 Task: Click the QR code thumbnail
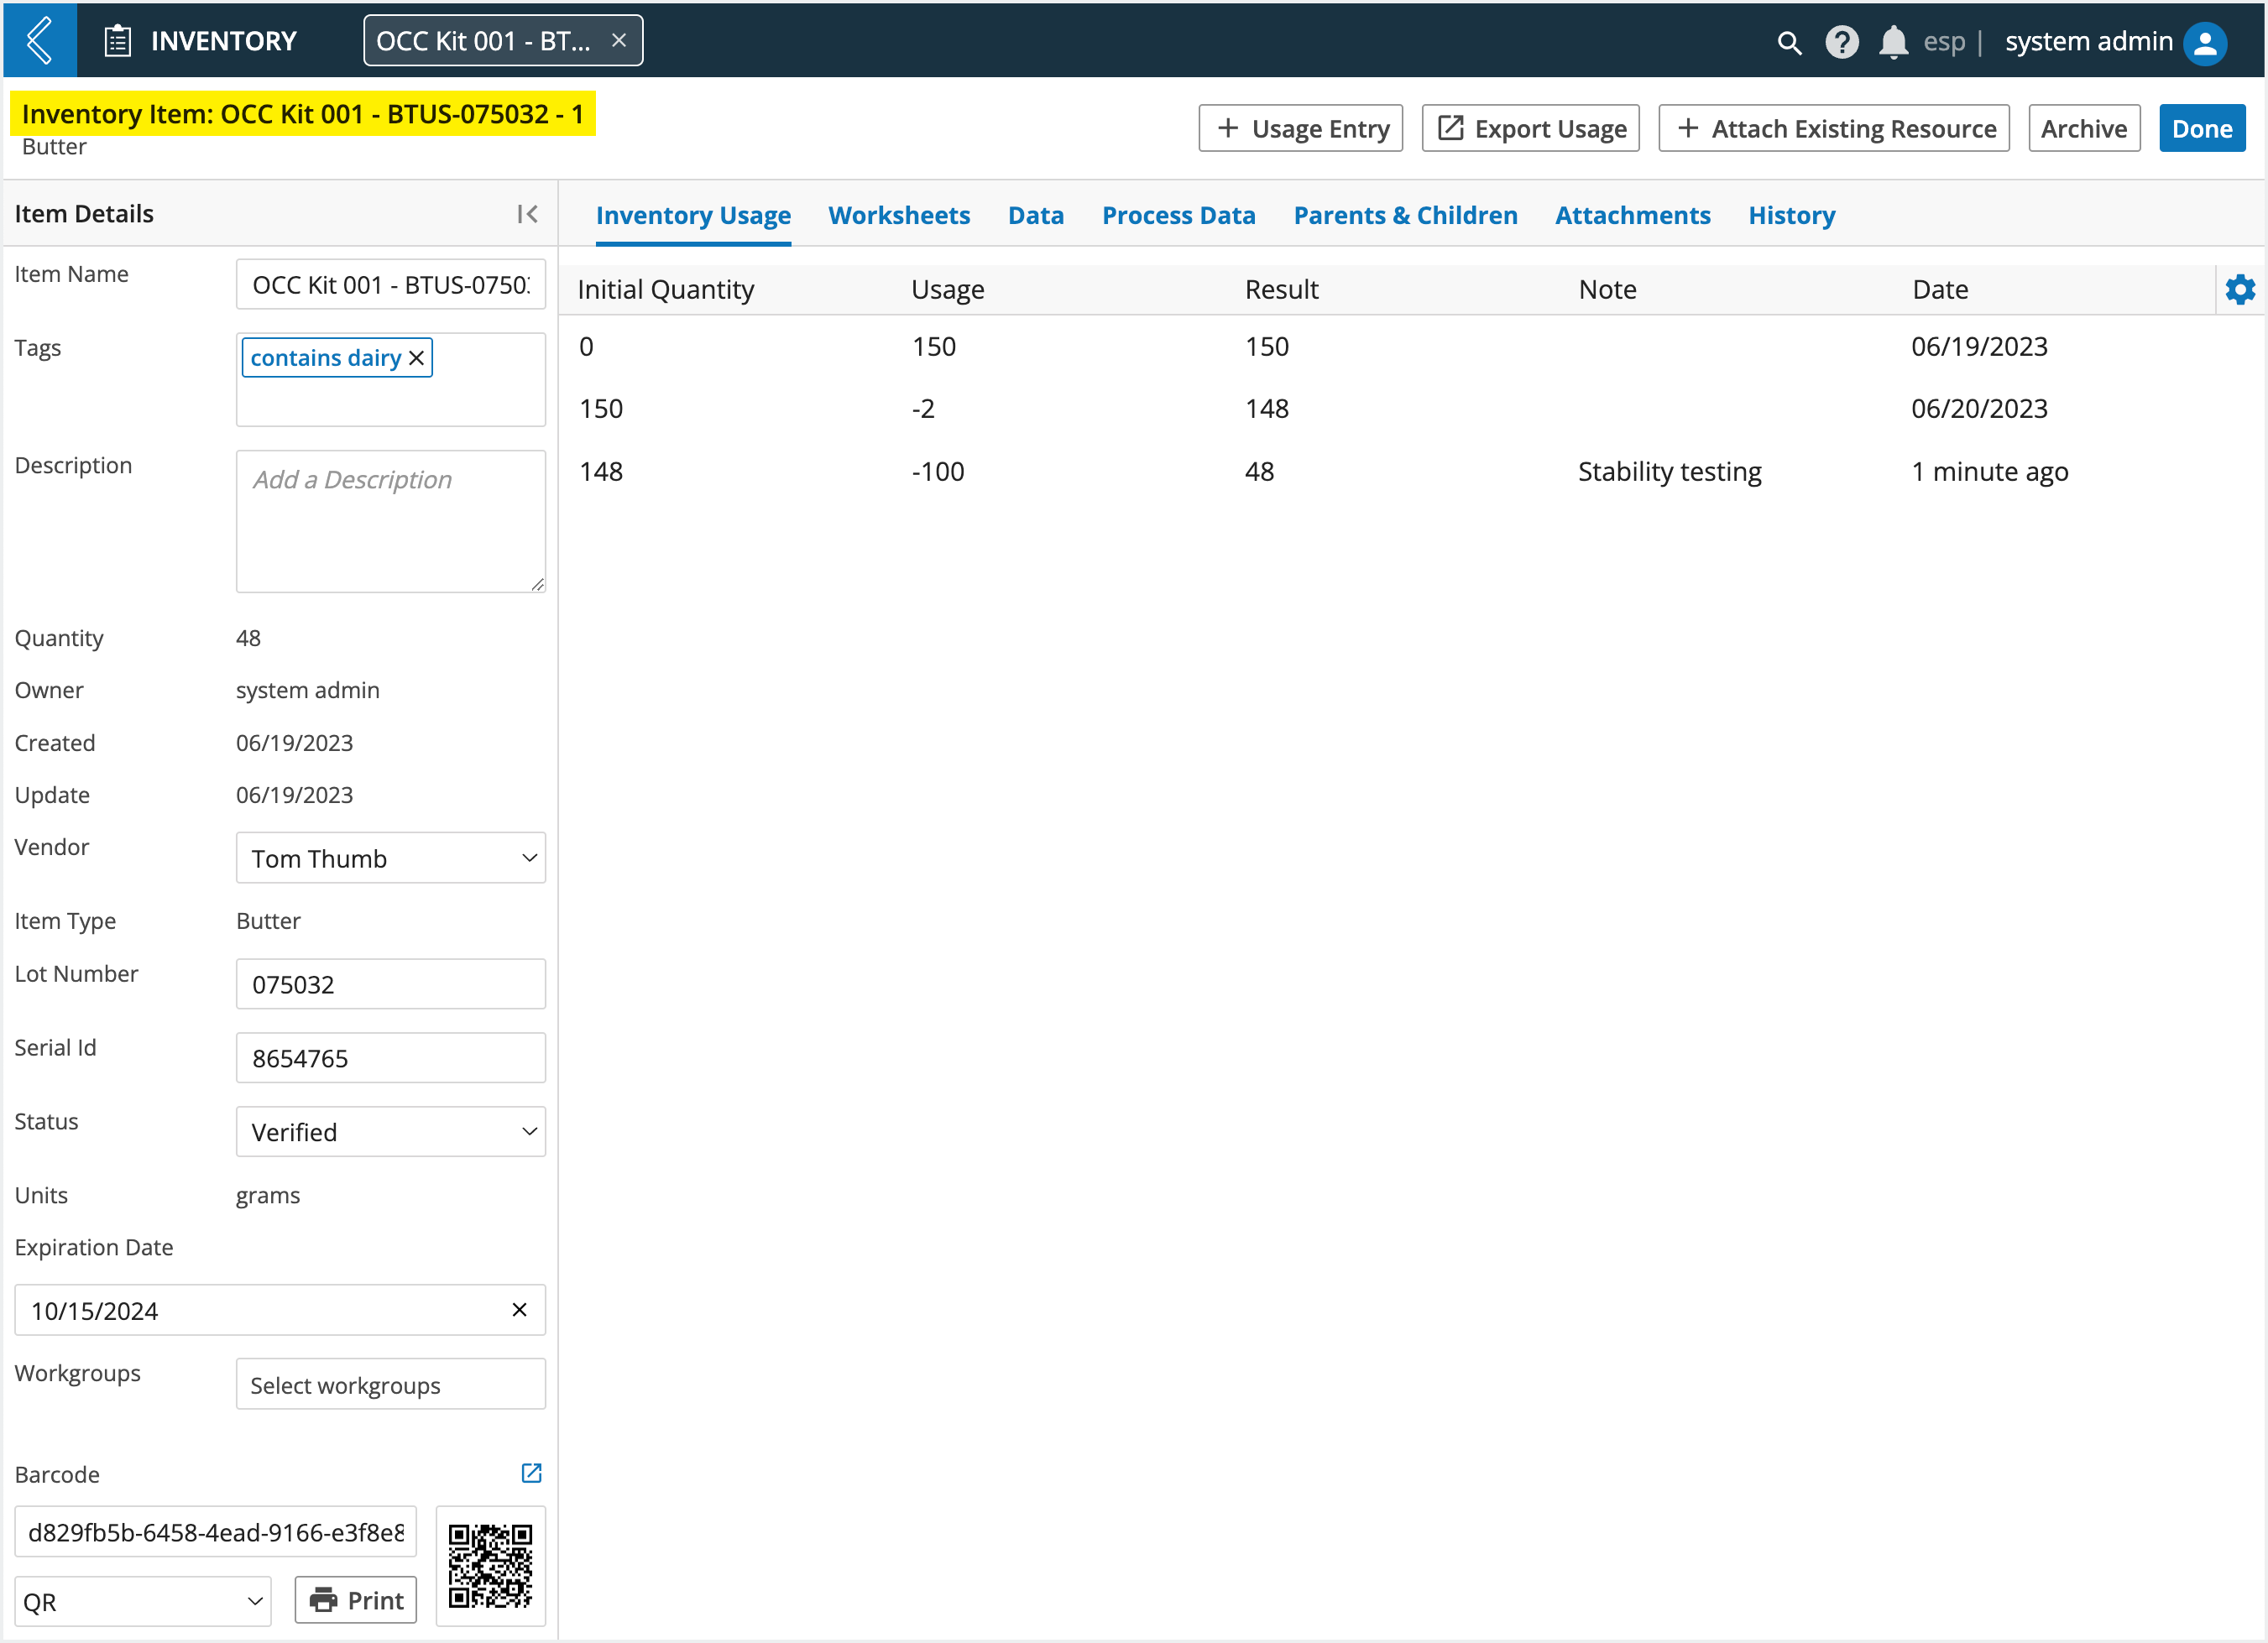(x=490, y=1566)
